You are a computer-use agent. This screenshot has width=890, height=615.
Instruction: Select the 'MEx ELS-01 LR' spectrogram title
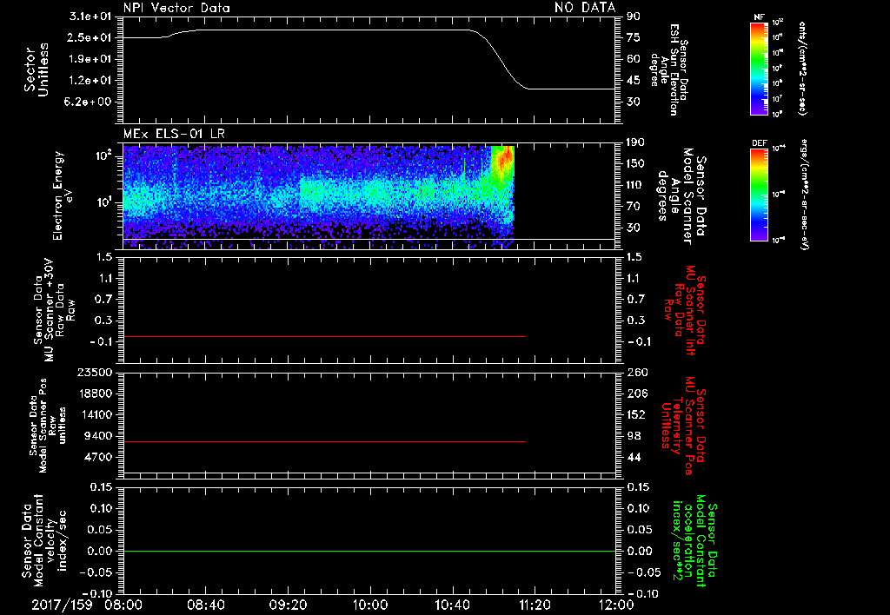coord(174,134)
